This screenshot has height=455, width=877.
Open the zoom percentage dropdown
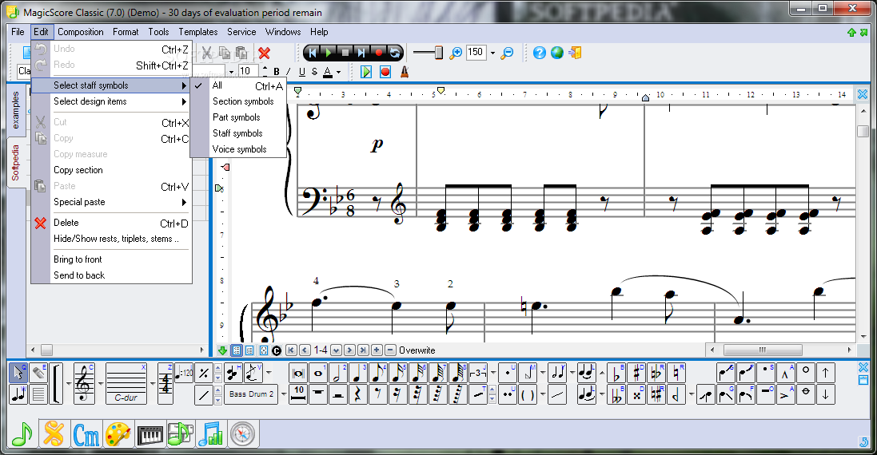(x=492, y=53)
